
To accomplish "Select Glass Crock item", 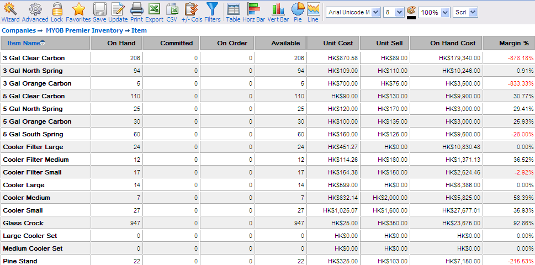I will 23,223.
